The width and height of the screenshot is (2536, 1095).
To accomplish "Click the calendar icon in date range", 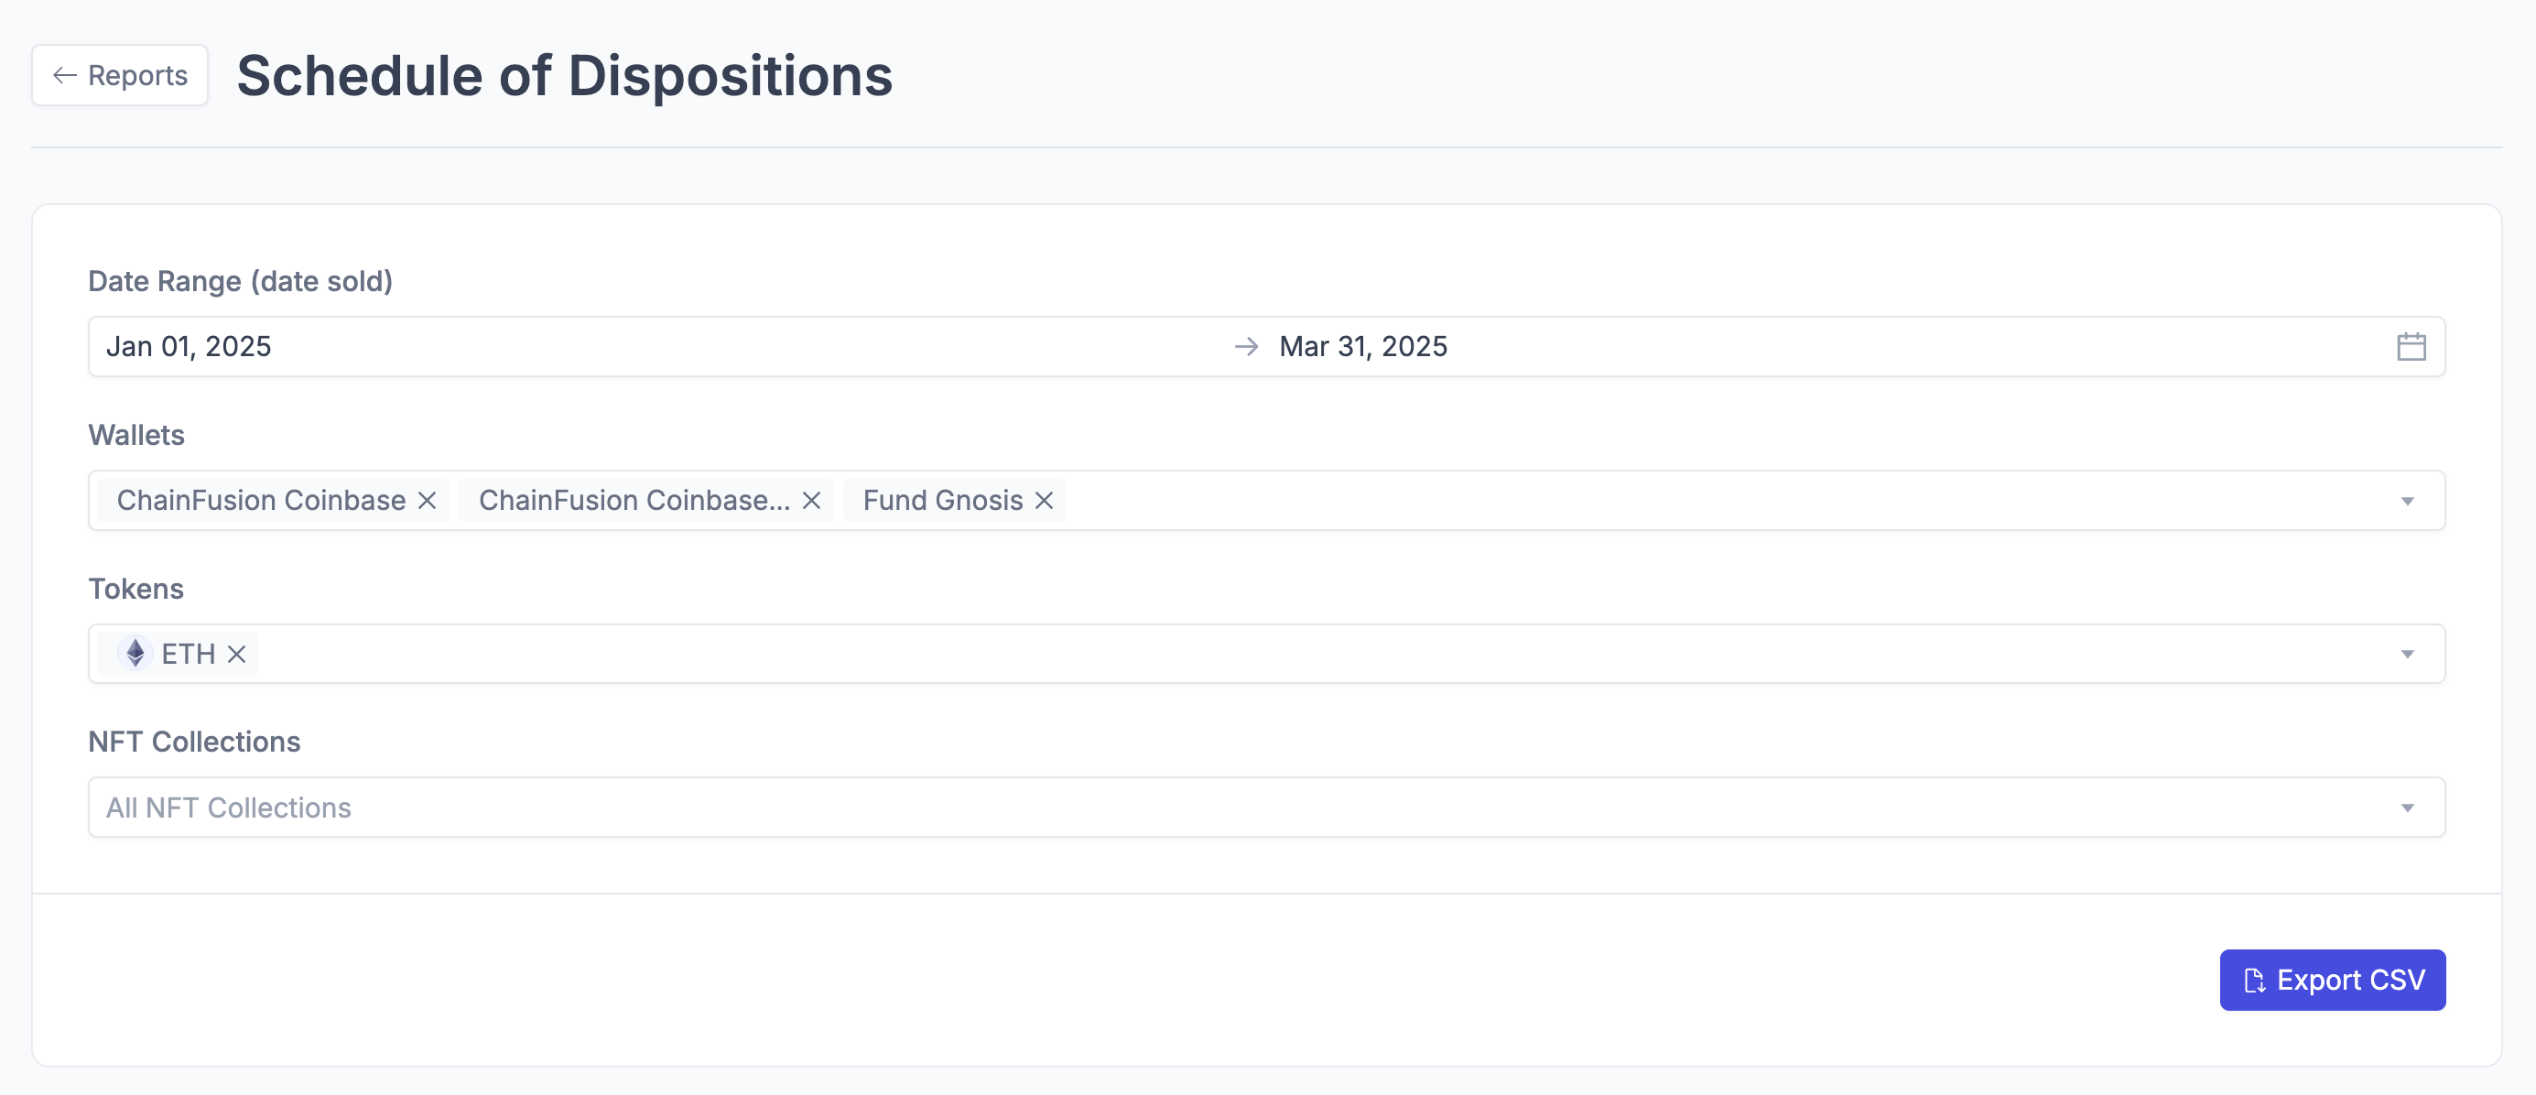I will click(x=2410, y=347).
